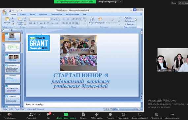The image size is (188, 120).
Task: Open Настройки просмотра view options dropdown
Action: pos(110,2)
